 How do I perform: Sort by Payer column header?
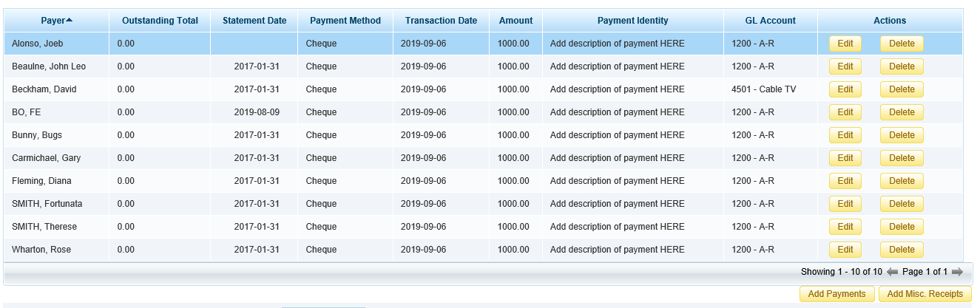57,21
